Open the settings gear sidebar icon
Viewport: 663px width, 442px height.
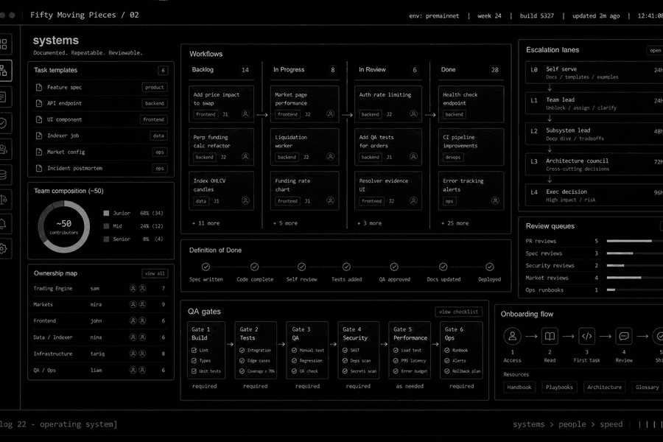(3, 249)
